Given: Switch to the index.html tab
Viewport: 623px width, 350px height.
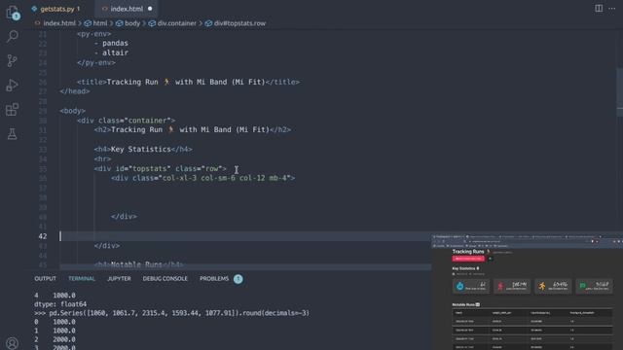Looking at the screenshot, I should [x=127, y=9].
